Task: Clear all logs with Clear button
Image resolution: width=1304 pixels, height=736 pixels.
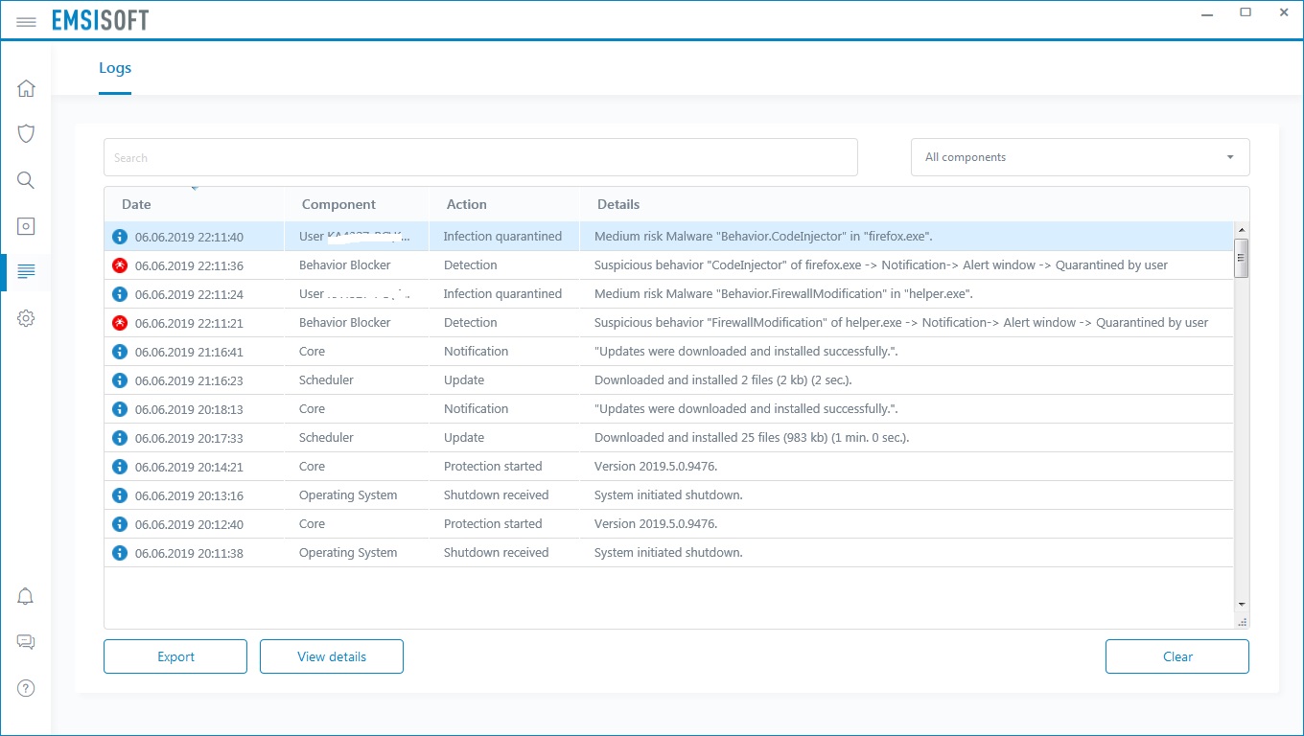Action: [1176, 656]
